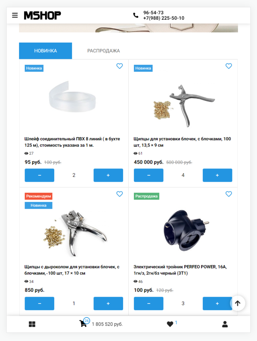Open favorites with the black heart icon
This screenshot has width=257, height=341.
tap(170, 324)
